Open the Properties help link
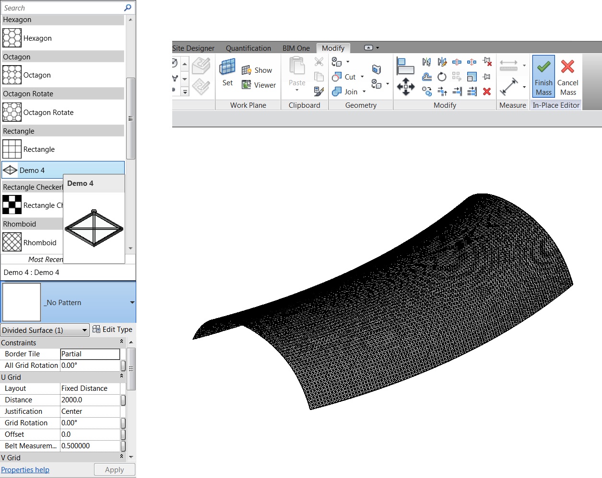Screen dimensions: 602x478 pos(25,470)
